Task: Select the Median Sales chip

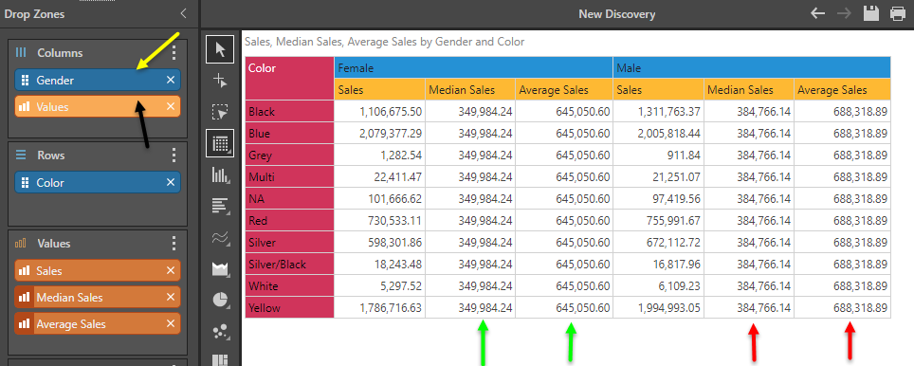Action: 98,297
